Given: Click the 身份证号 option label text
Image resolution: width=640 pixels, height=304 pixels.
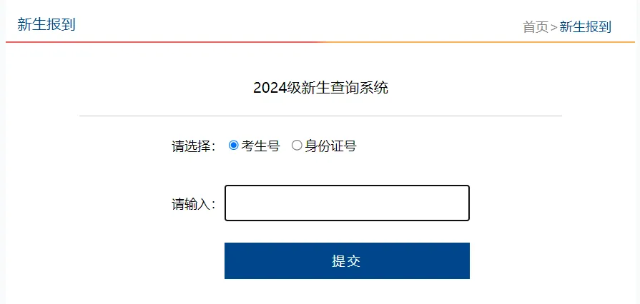Looking at the screenshot, I should pos(330,146).
